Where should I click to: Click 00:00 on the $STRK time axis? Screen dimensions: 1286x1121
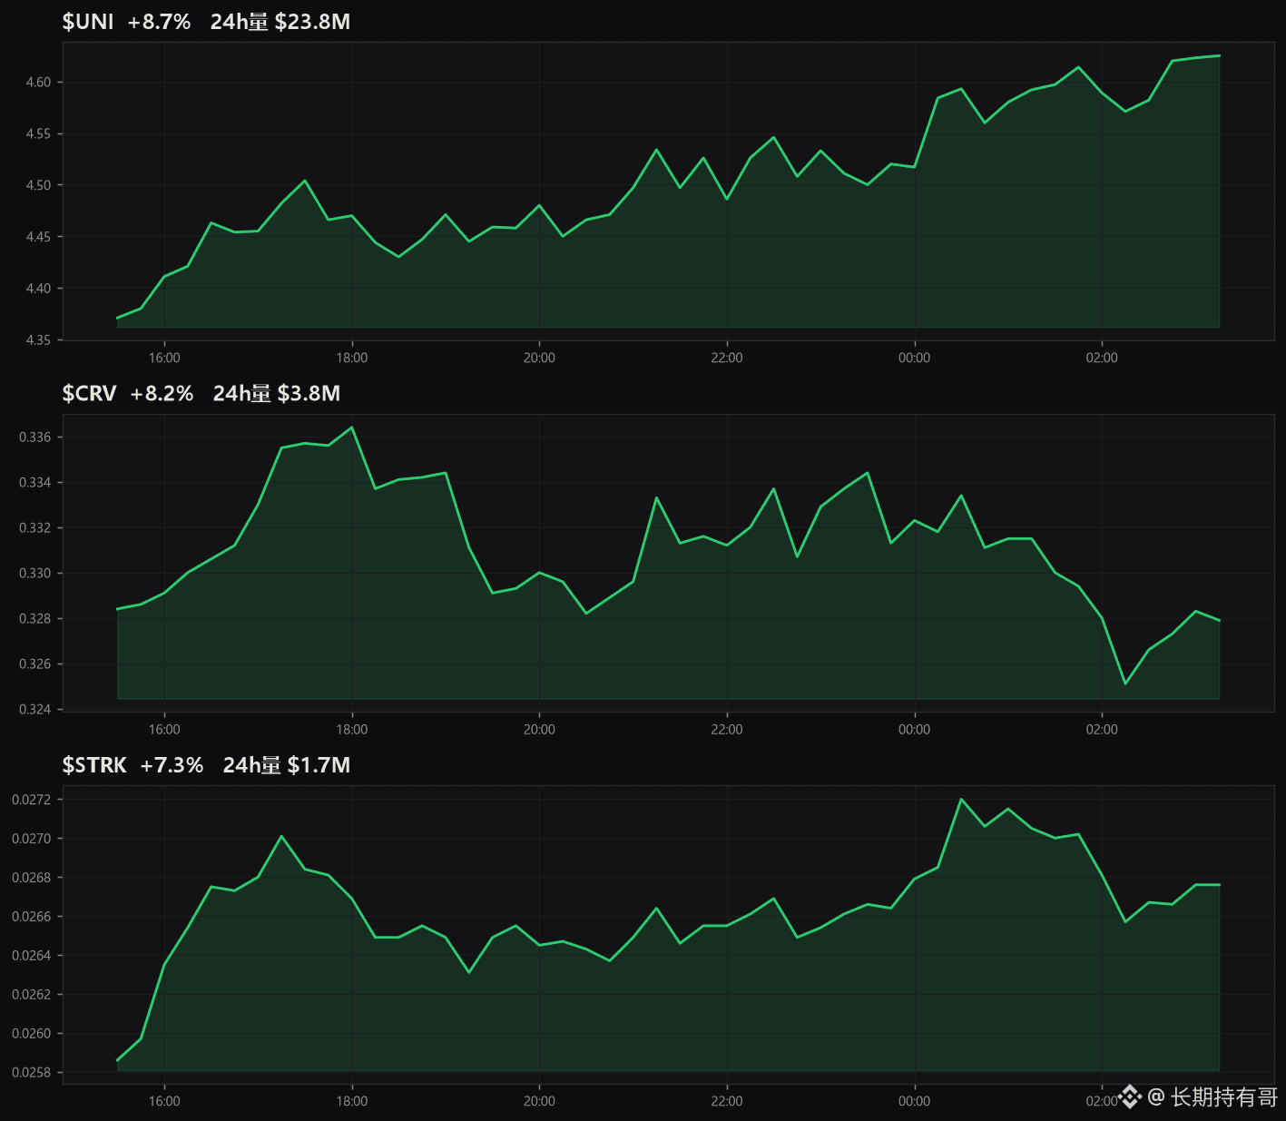[x=915, y=1101]
